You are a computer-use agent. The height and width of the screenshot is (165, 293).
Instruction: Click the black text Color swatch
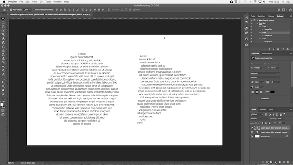pos(272,92)
